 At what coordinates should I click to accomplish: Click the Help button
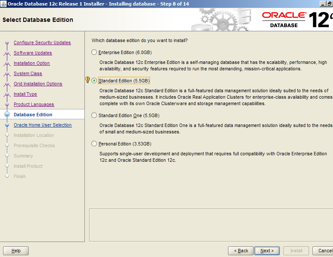[16, 251]
